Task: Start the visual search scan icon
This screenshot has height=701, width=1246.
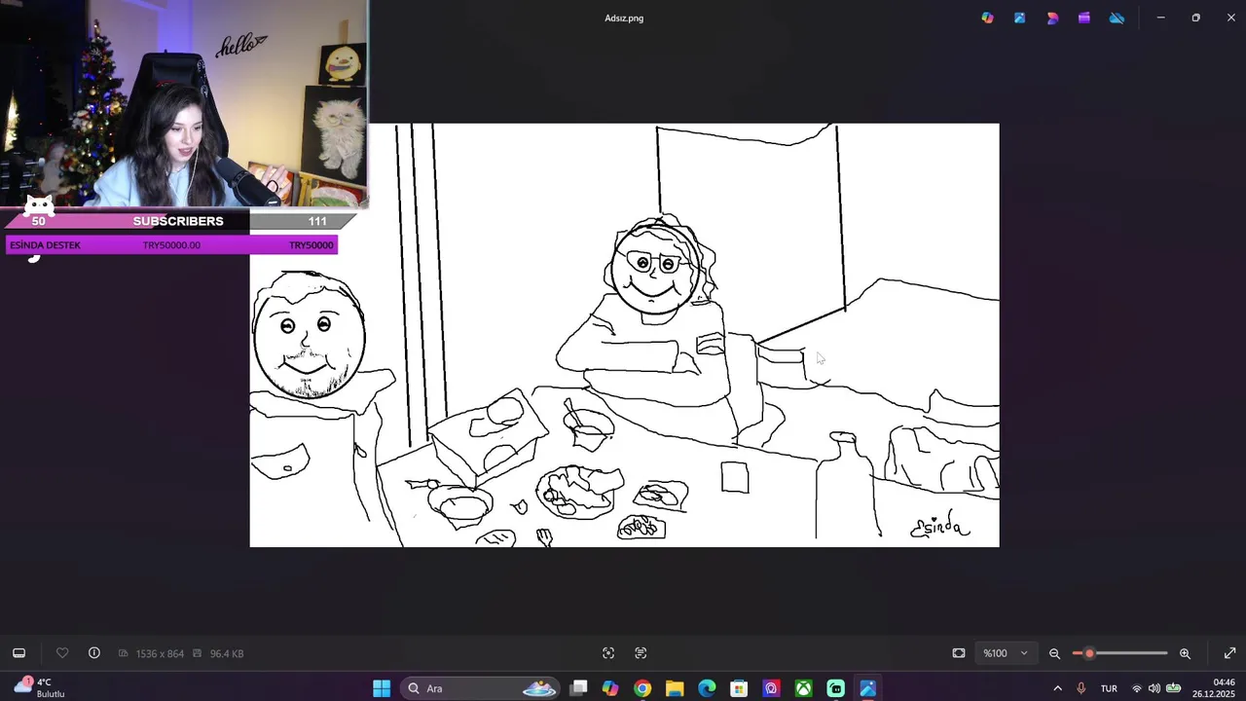Action: tap(608, 653)
